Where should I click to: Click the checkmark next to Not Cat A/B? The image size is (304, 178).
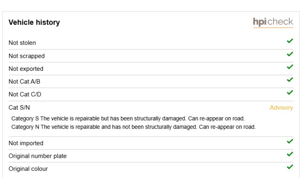[x=290, y=80]
